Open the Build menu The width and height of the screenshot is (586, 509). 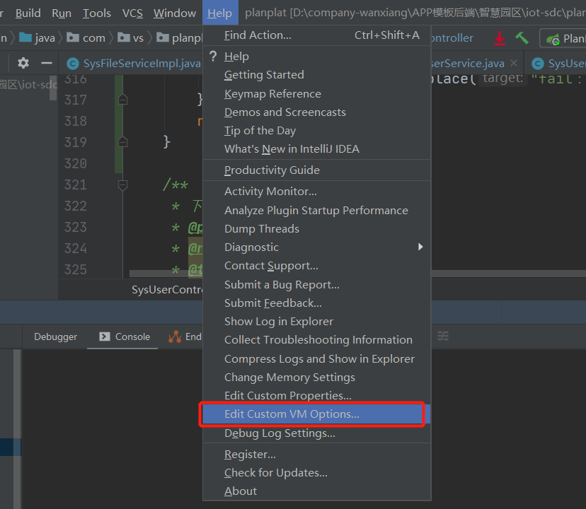(28, 13)
